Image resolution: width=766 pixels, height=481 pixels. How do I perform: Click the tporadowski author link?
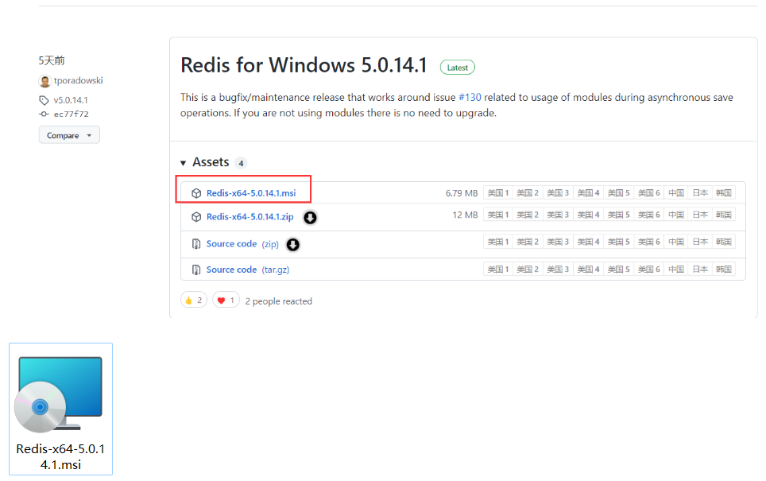point(78,81)
